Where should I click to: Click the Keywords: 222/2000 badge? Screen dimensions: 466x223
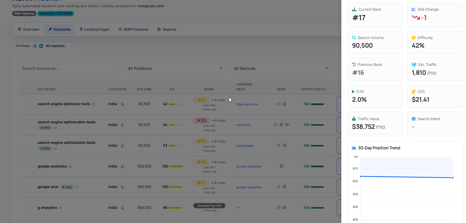tap(56, 14)
